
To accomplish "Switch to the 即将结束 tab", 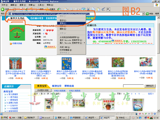I will pyautogui.click(x=69, y=86).
